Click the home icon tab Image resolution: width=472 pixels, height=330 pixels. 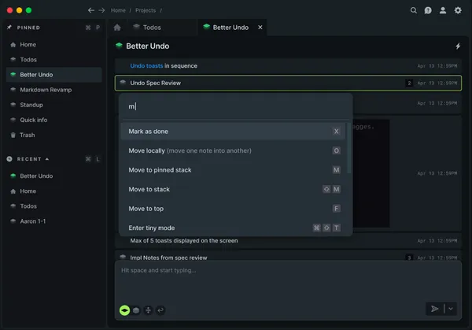point(117,28)
